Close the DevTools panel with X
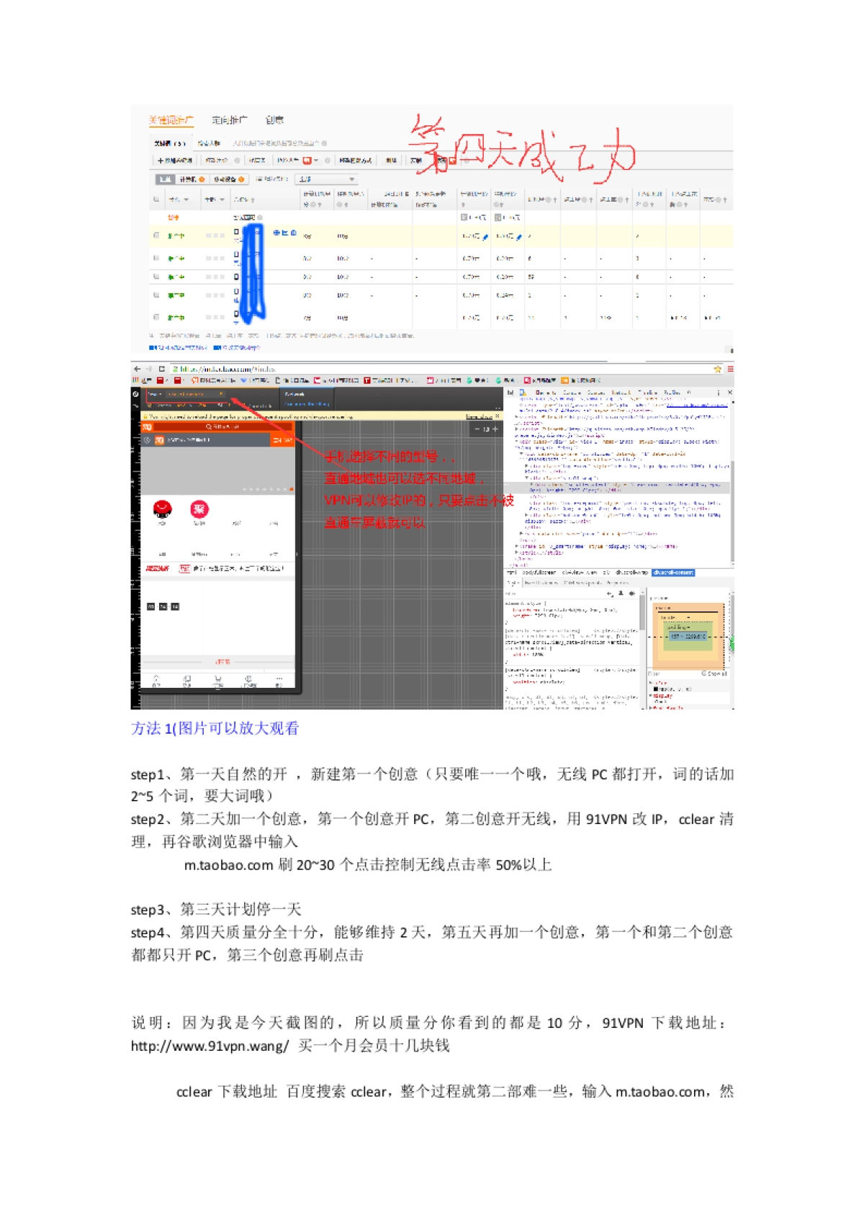The image size is (864, 1223). tap(729, 393)
